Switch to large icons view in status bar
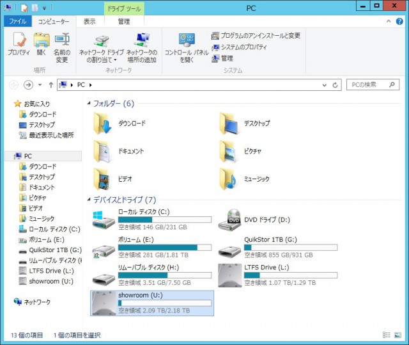The height and width of the screenshot is (345, 409). (399, 335)
